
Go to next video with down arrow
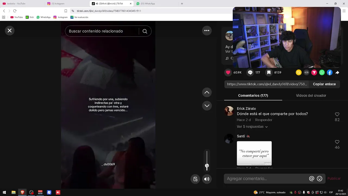(x=207, y=106)
